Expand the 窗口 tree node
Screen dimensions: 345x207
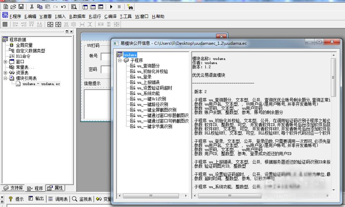pyautogui.click(x=6, y=62)
